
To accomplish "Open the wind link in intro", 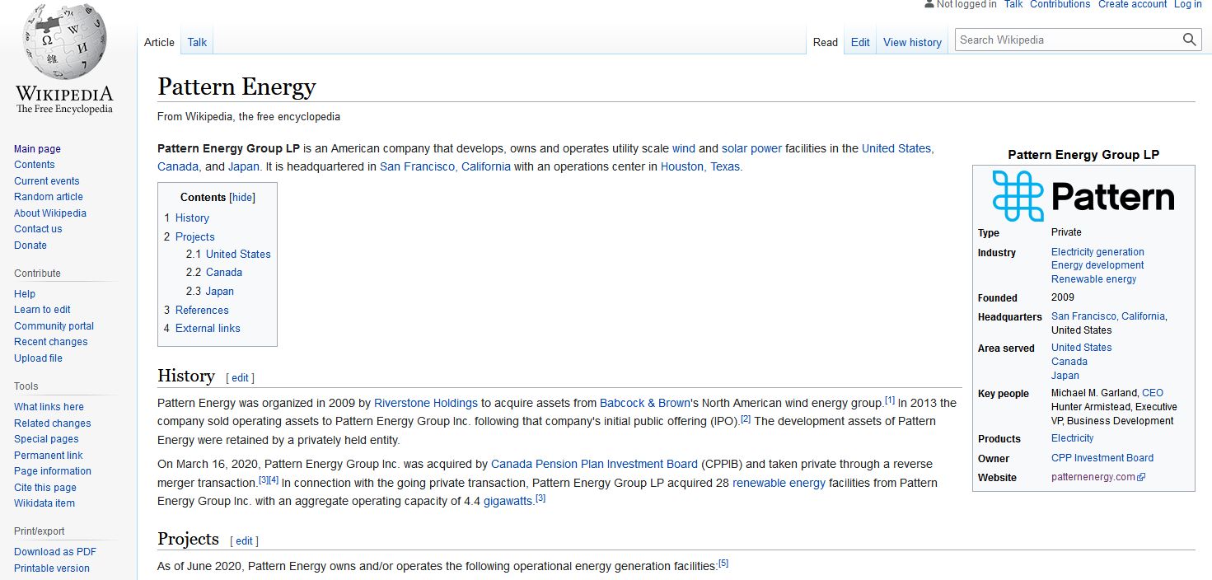I will click(x=684, y=149).
